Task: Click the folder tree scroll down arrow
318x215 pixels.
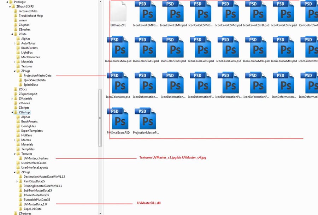Action: coord(100,213)
